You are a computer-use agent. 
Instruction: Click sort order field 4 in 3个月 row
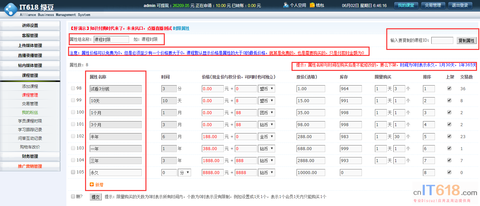point(429,125)
